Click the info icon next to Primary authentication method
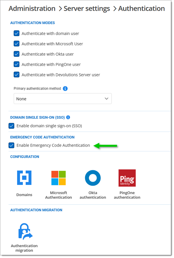174x258 pixels. [x=65, y=89]
